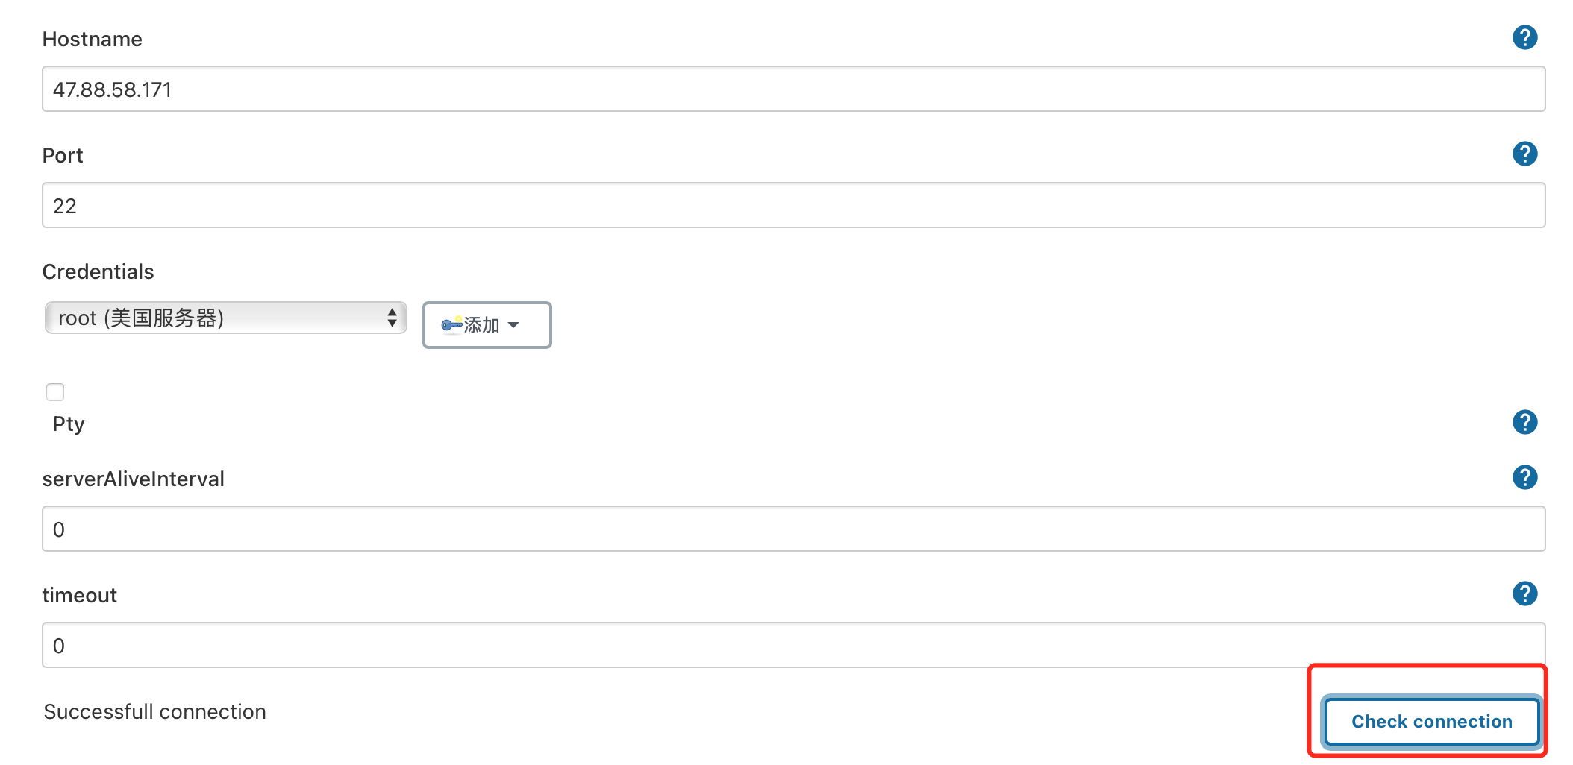
Task: Click the key icon on the add button
Action: (451, 324)
